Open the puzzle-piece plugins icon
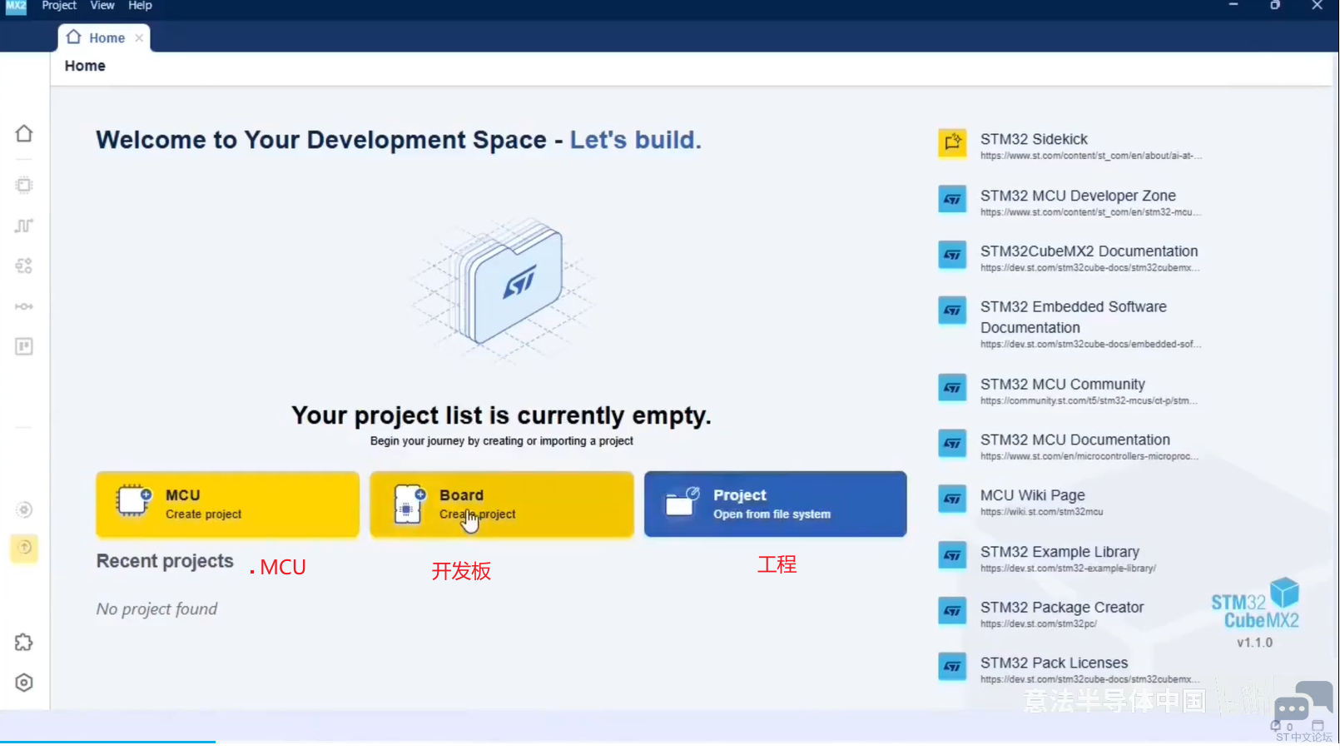The height and width of the screenshot is (750, 1340). tap(24, 642)
